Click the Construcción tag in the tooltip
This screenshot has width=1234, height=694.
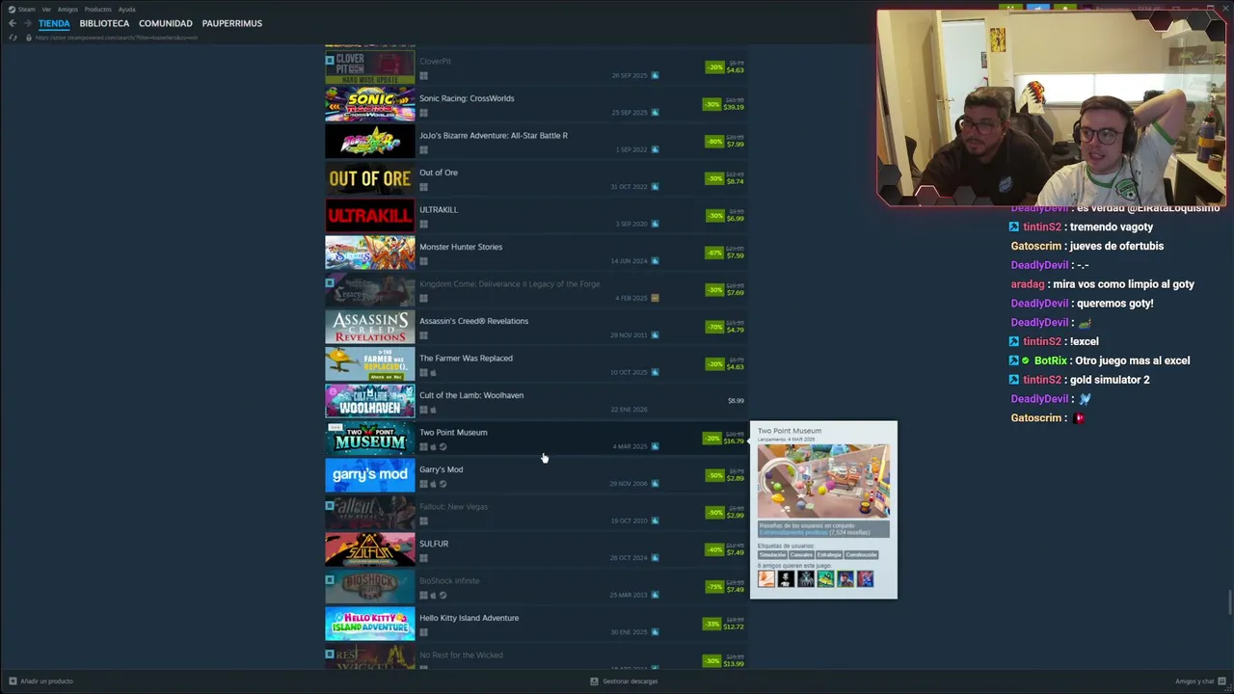click(861, 555)
